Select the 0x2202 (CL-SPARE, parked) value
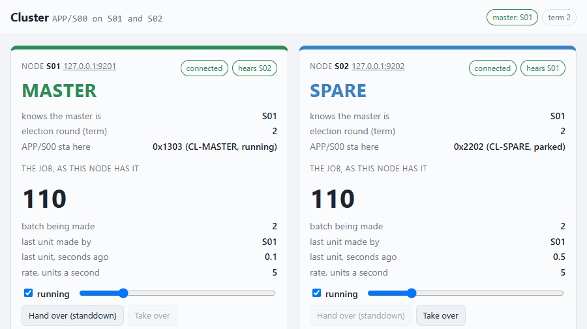The height and width of the screenshot is (329, 587). click(x=509, y=147)
